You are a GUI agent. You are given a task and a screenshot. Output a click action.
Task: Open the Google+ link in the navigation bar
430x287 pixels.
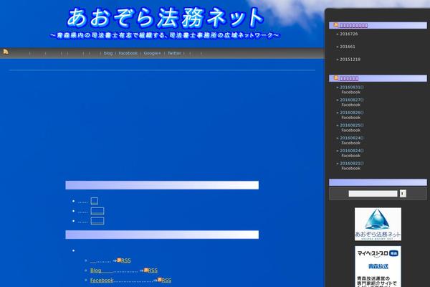point(152,53)
